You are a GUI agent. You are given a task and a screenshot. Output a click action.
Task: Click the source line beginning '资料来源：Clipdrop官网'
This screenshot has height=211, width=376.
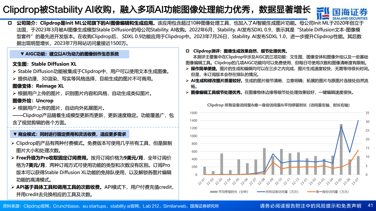tap(111, 206)
